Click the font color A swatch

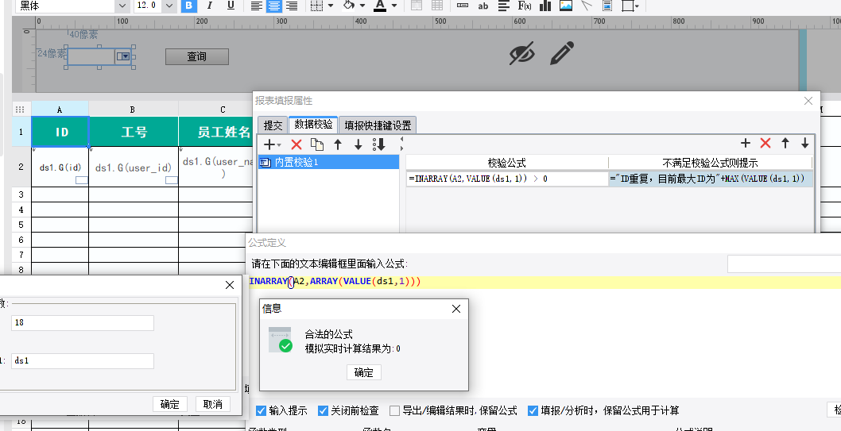click(380, 6)
